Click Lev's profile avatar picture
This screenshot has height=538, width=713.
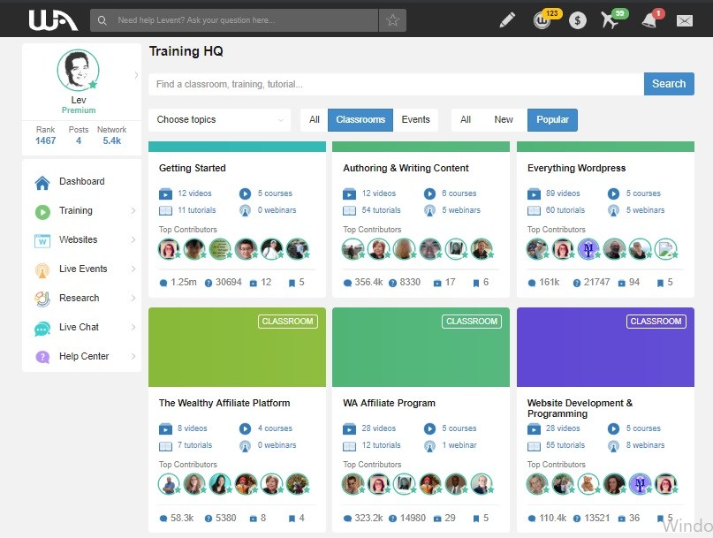click(78, 70)
